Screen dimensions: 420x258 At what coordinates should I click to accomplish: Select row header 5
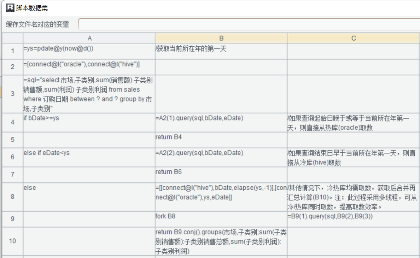pos(13,140)
